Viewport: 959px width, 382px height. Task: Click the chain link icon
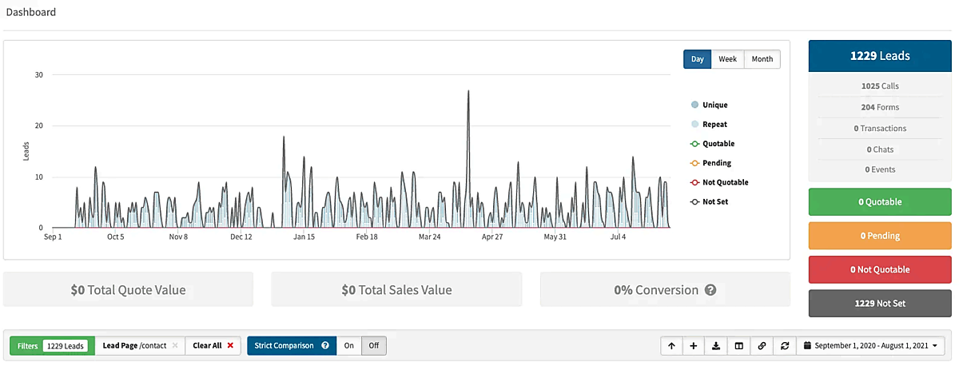point(762,346)
